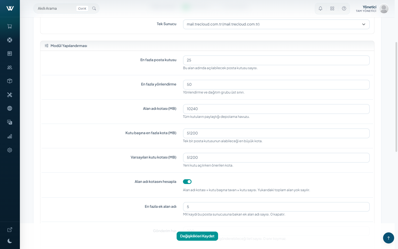Viewport: 398px width, 249px height.
Task: Open the support lifebuoy sidebar icon
Action: pyautogui.click(x=10, y=40)
